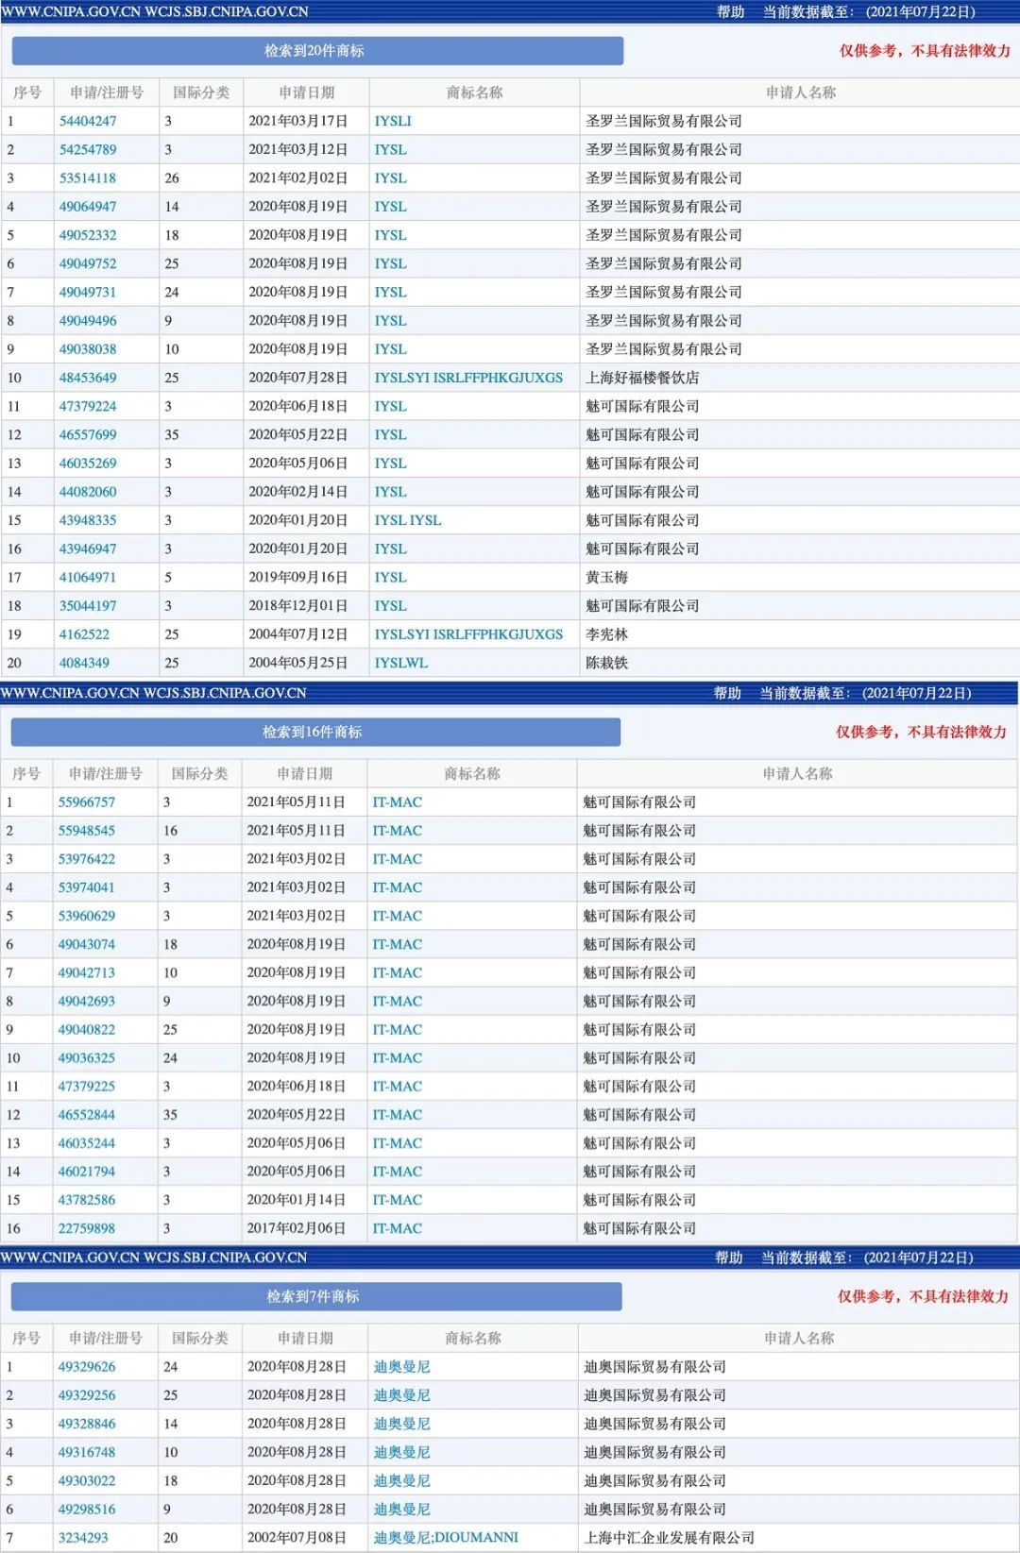The image size is (1020, 1553).
Task: Open registration number 55966757 link
Action: point(87,802)
